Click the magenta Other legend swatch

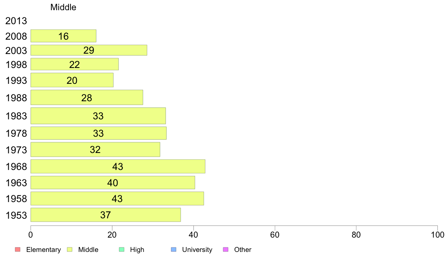[226, 250]
